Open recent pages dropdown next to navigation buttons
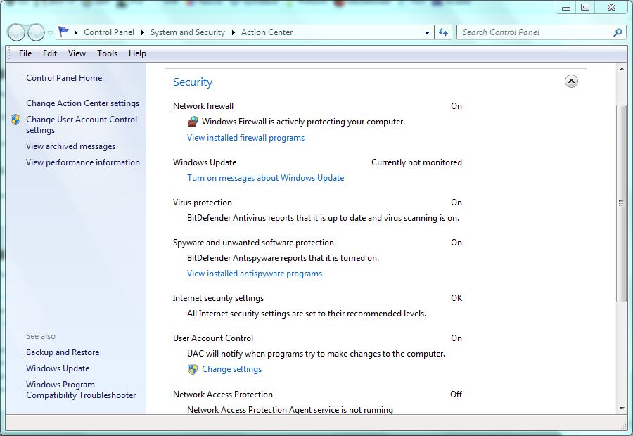The width and height of the screenshot is (633, 436). pyautogui.click(x=50, y=32)
